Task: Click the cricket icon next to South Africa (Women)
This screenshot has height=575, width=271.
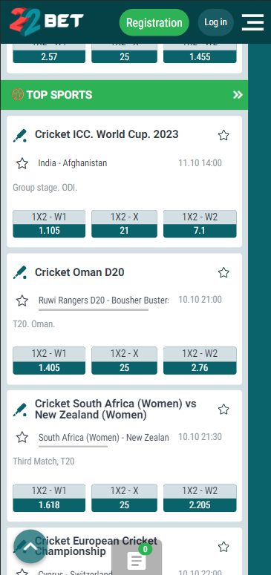Action: [x=20, y=410]
